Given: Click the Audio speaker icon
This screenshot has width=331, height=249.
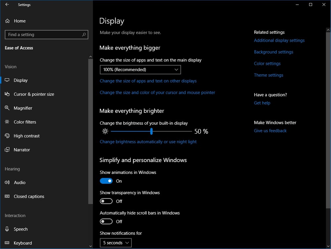Looking at the screenshot, I should [x=7, y=183].
